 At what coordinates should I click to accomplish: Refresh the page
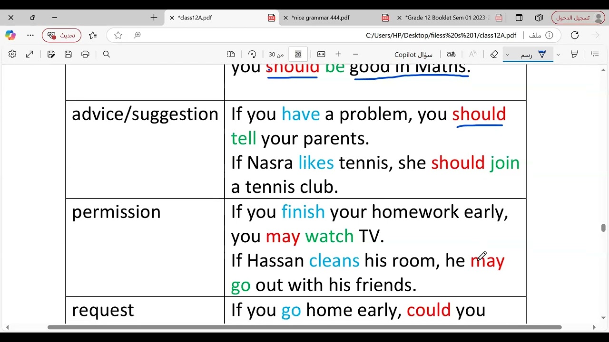[575, 35]
